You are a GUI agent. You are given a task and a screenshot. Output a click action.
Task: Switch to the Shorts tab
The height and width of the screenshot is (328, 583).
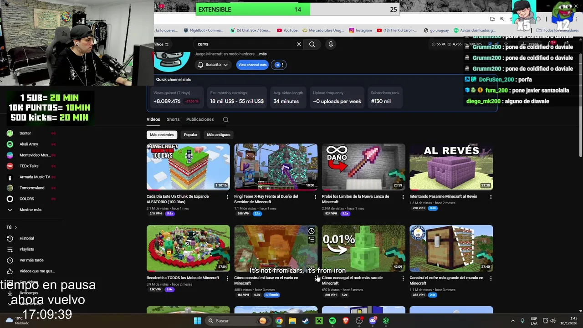pyautogui.click(x=173, y=119)
